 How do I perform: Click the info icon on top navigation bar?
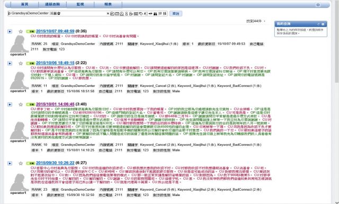coord(318,5)
